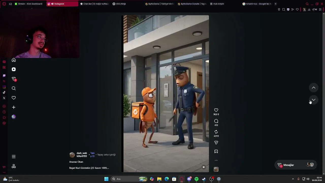
Task: Open Instagram Reels from the sidebar
Action: click(14, 69)
